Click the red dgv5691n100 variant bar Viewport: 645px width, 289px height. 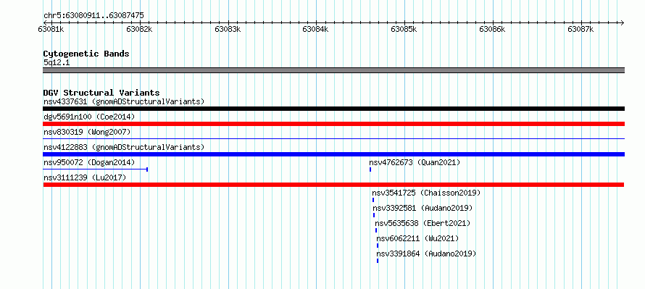(333, 124)
